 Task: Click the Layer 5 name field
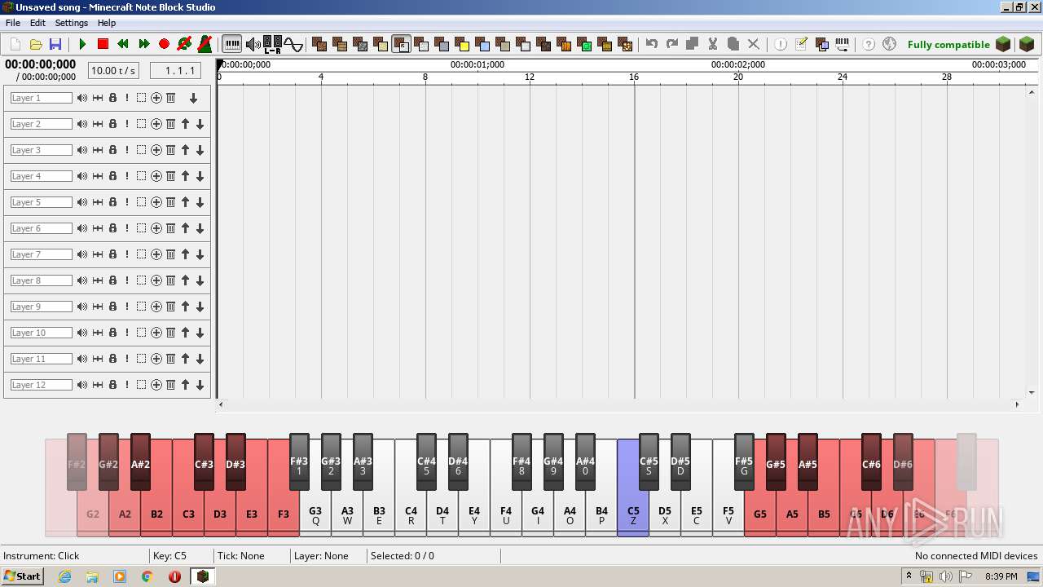[x=42, y=202]
